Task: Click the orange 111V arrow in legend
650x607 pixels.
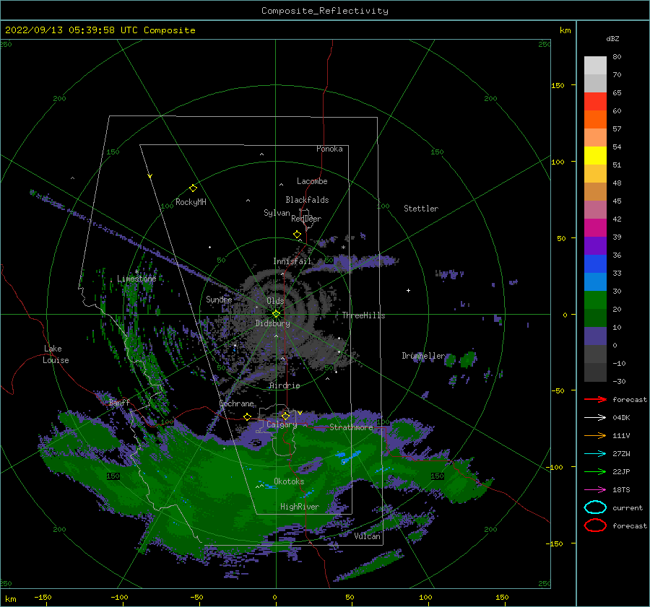Action: point(595,435)
